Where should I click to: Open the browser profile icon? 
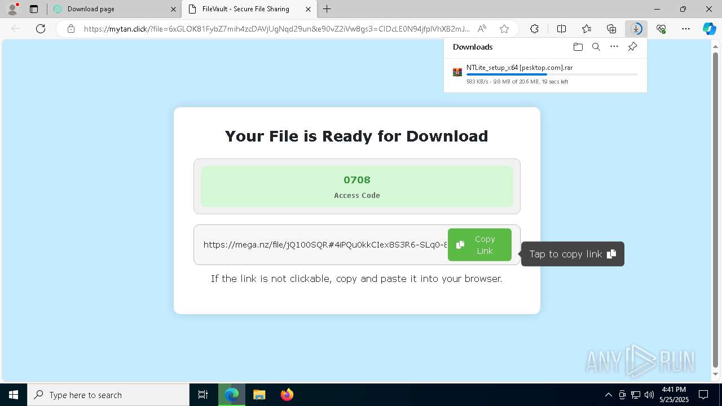pyautogui.click(x=12, y=9)
